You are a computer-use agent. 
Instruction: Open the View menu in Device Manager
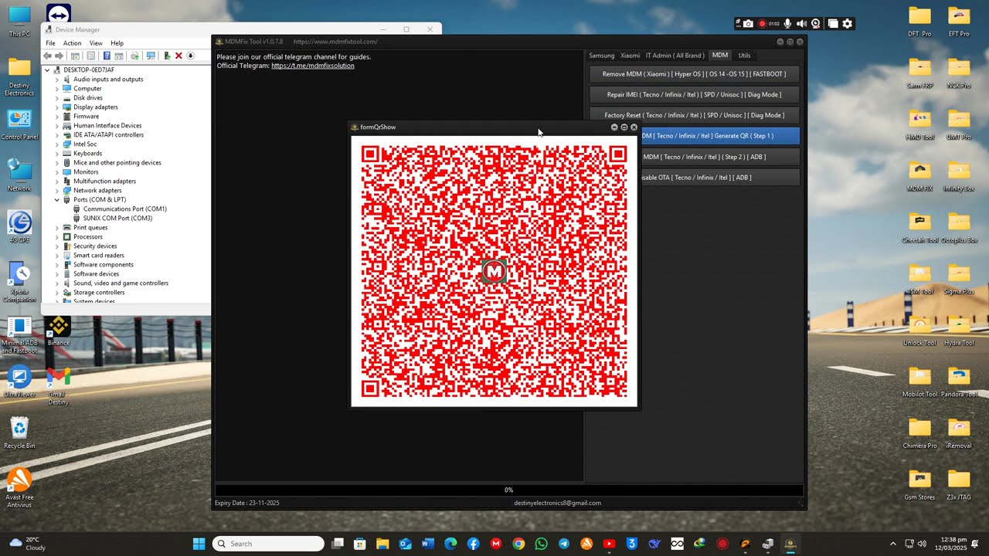click(96, 43)
